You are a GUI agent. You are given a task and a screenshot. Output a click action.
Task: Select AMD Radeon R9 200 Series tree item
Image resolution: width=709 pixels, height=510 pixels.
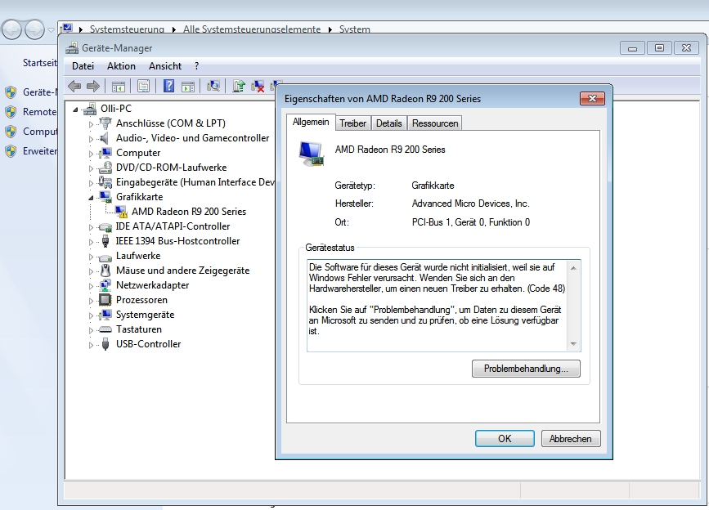coord(189,212)
